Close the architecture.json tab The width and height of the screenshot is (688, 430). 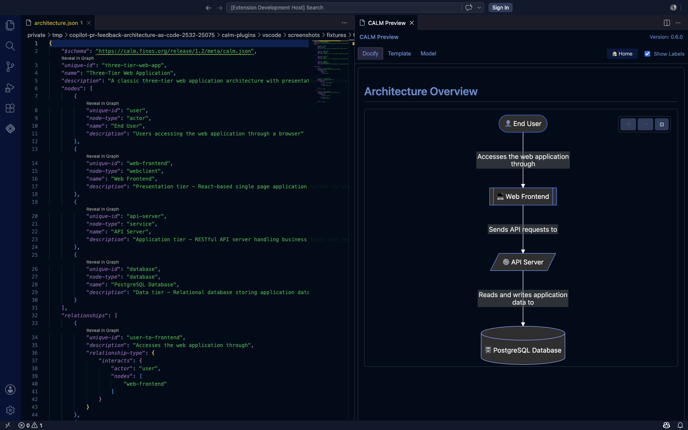pyautogui.click(x=89, y=23)
